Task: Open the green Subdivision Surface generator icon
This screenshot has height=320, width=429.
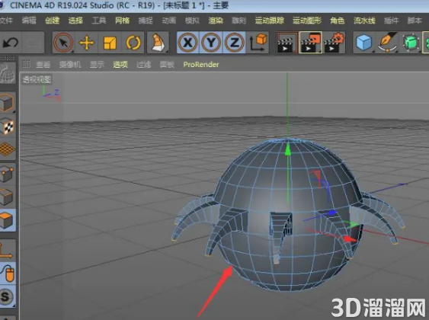Action: pyautogui.click(x=411, y=43)
